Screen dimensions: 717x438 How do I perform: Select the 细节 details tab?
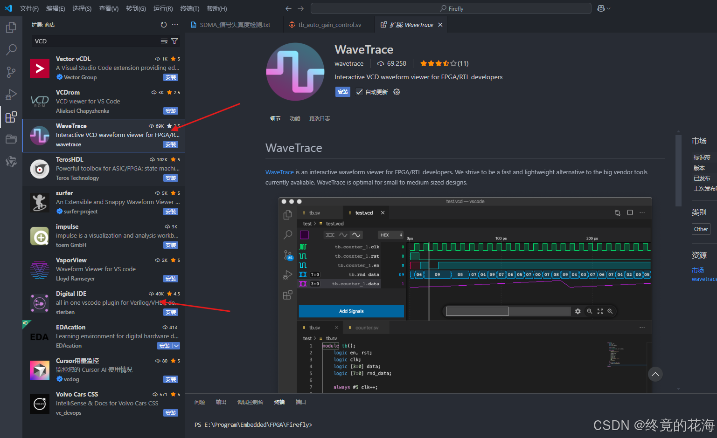pos(275,118)
